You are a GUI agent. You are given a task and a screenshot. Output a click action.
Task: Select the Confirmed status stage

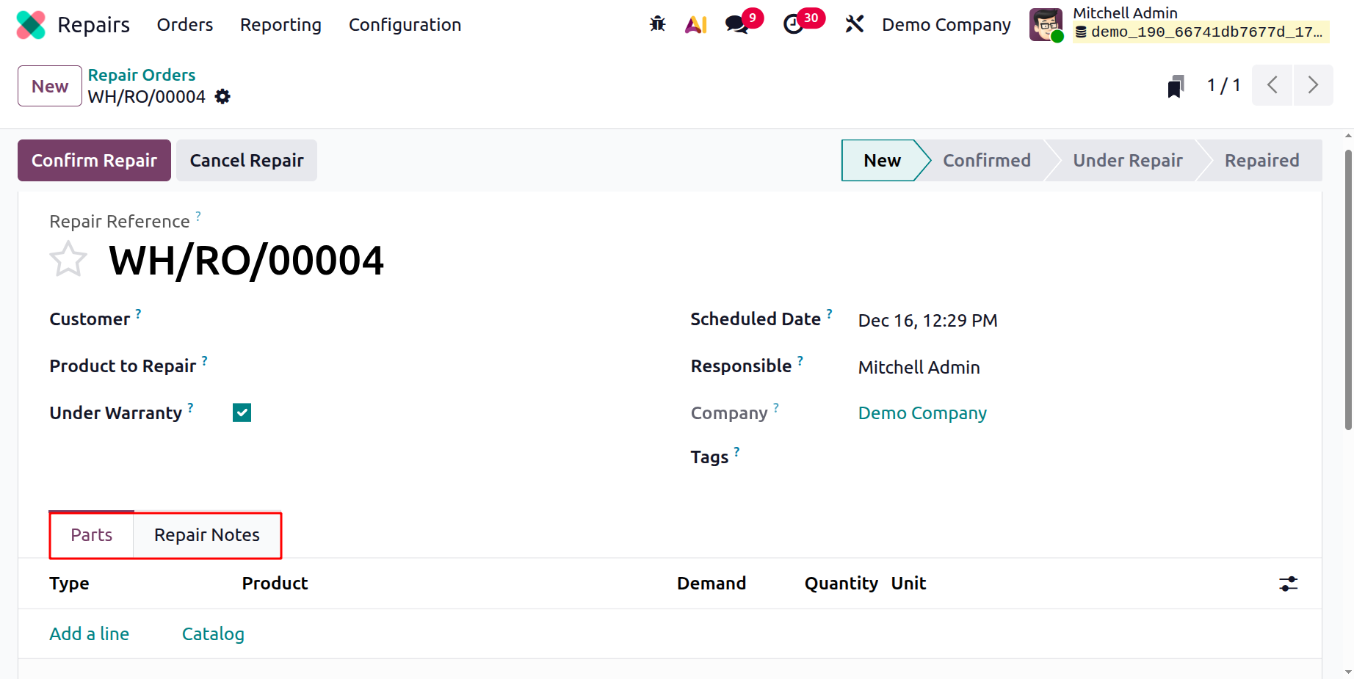986,160
